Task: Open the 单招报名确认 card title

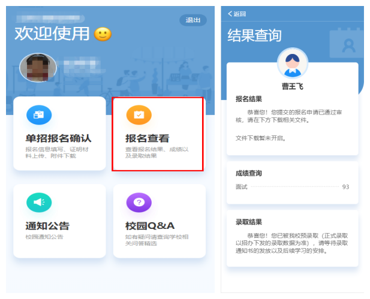Action: 58,138
